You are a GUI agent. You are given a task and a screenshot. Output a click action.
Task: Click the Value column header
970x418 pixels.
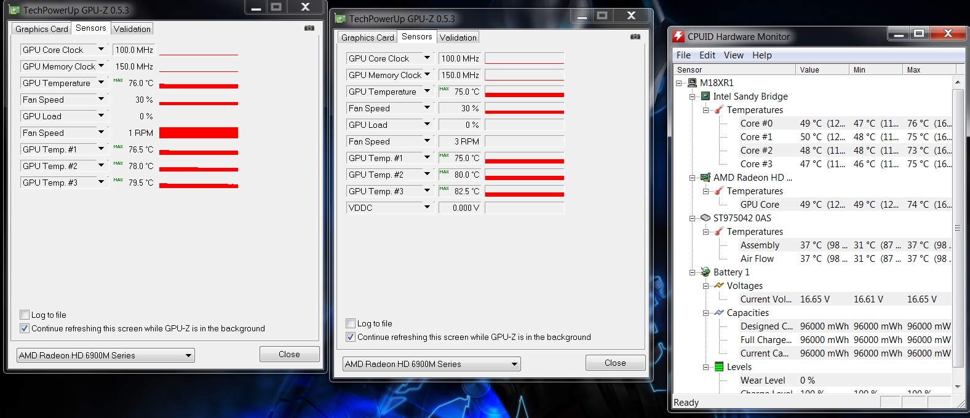pos(822,69)
